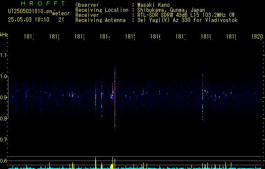Click the 0.6 frequency axis label
Screen dimensions: 265x169
pyautogui.click(x=3, y=161)
